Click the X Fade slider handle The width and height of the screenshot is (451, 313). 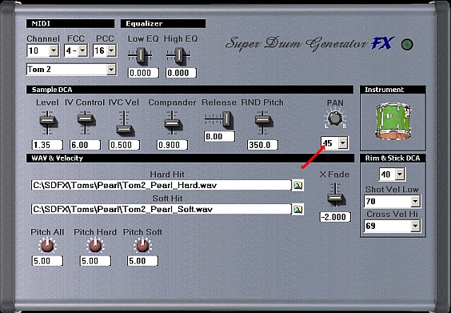[x=335, y=198]
